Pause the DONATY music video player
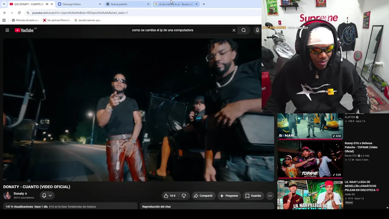Screen dimensions: 389x219 (x=139, y=109)
